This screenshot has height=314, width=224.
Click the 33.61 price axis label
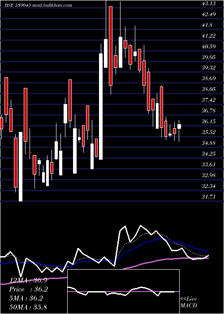coord(209,165)
